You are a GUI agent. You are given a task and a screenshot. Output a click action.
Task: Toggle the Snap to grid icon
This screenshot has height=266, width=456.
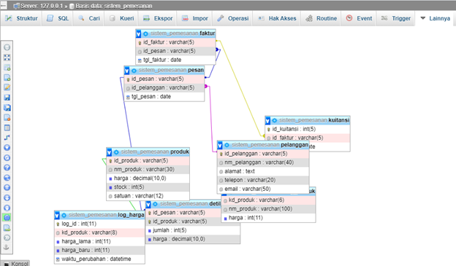pos(7,188)
